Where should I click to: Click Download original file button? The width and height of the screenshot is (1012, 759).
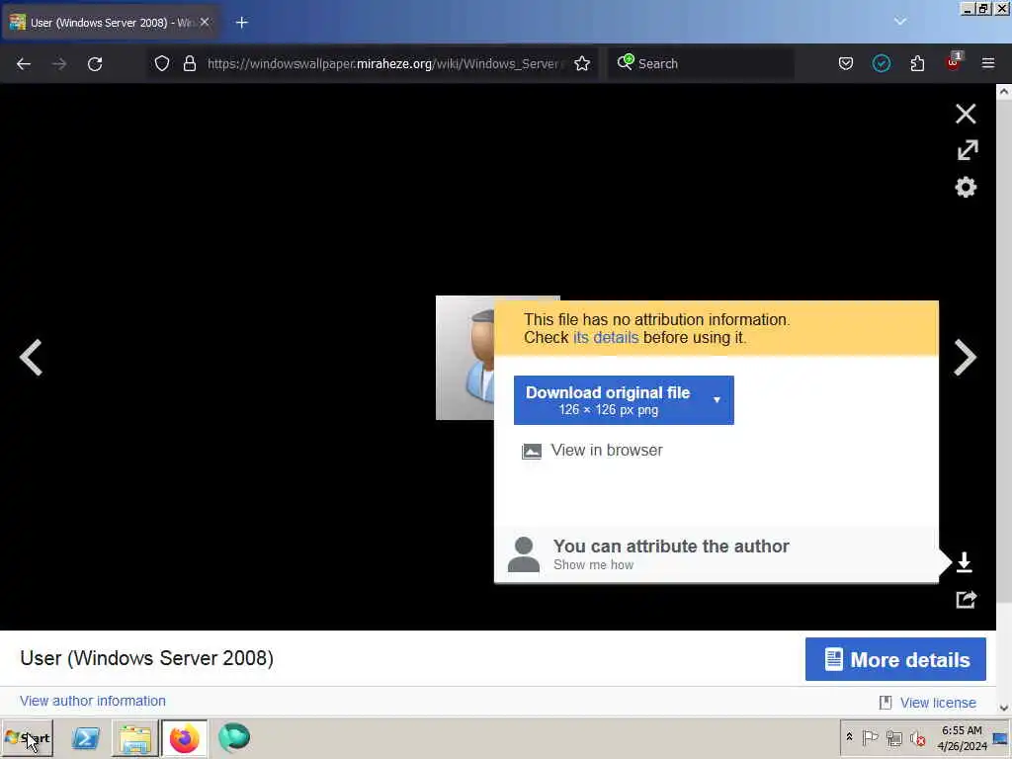click(x=608, y=400)
